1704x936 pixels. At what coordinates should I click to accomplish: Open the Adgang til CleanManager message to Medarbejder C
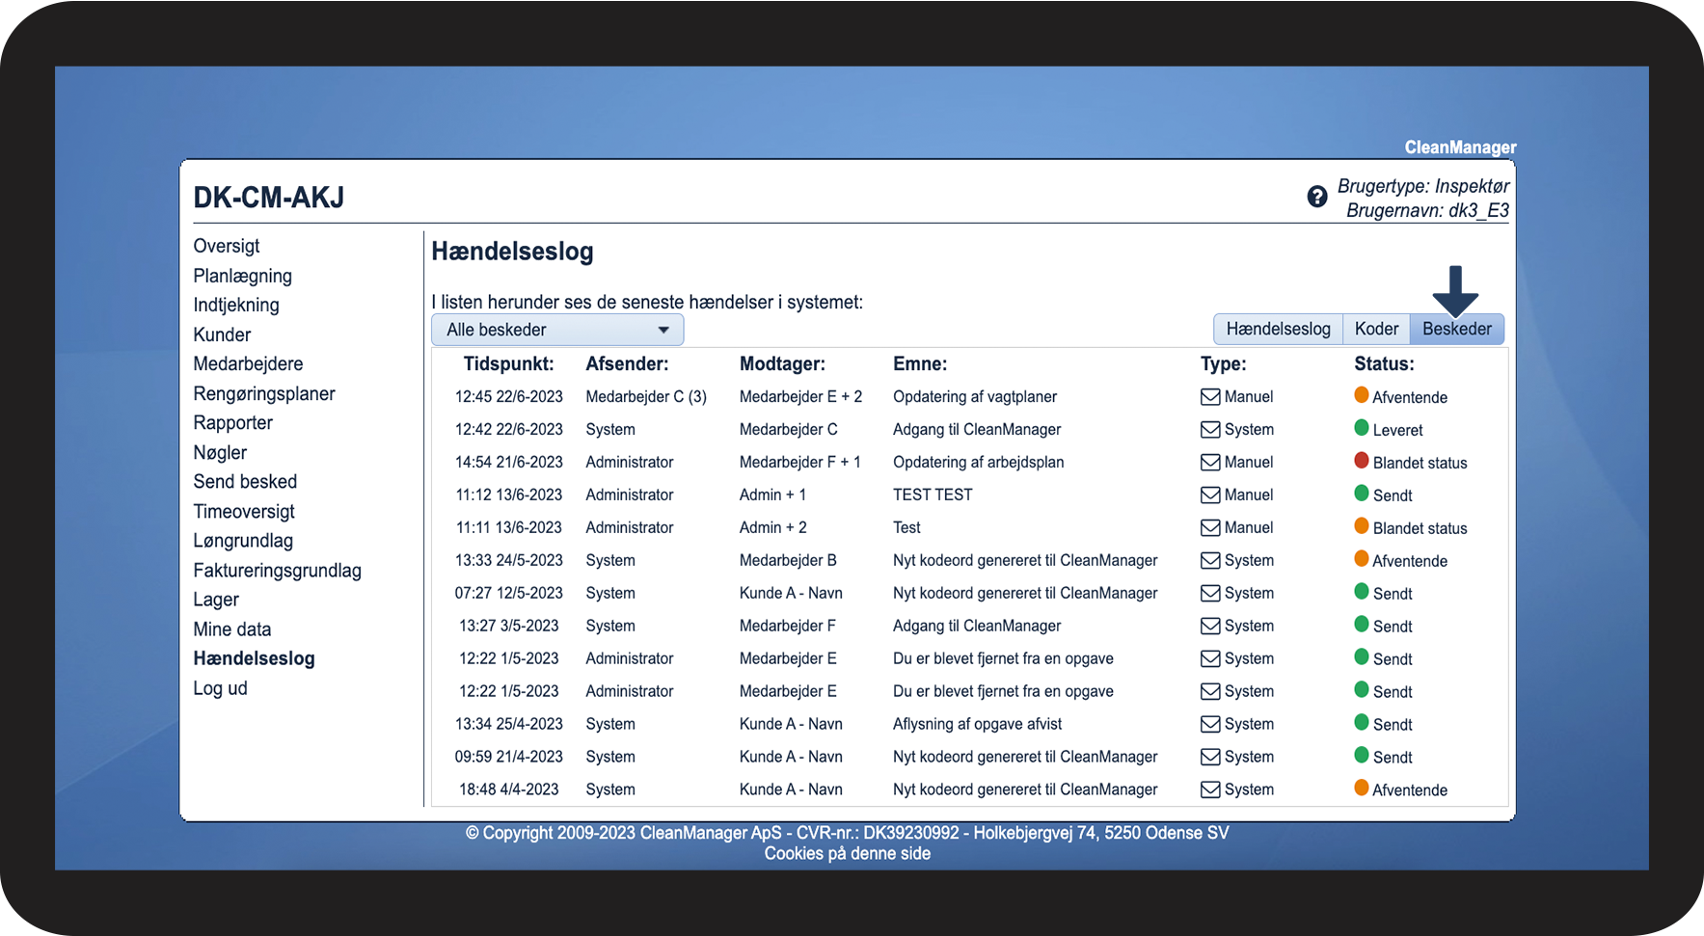977,429
